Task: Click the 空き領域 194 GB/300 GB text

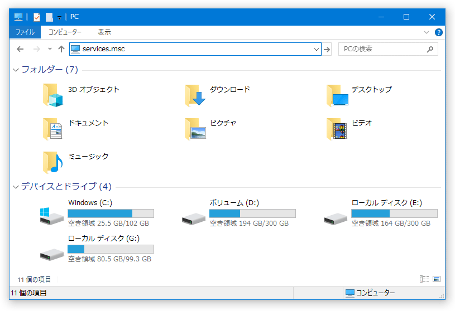Action: coord(249,223)
